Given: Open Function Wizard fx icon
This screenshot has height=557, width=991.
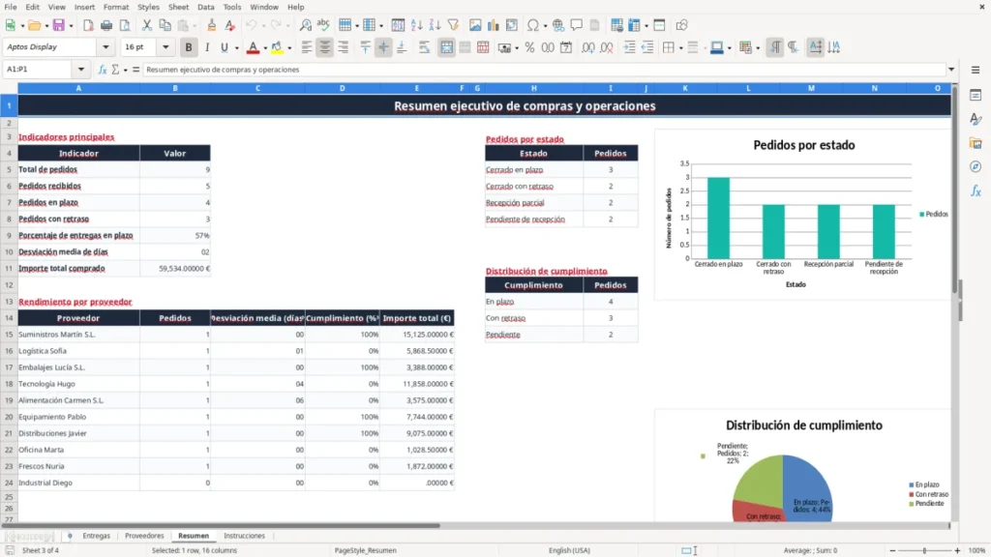Looking at the screenshot, I should 103,70.
